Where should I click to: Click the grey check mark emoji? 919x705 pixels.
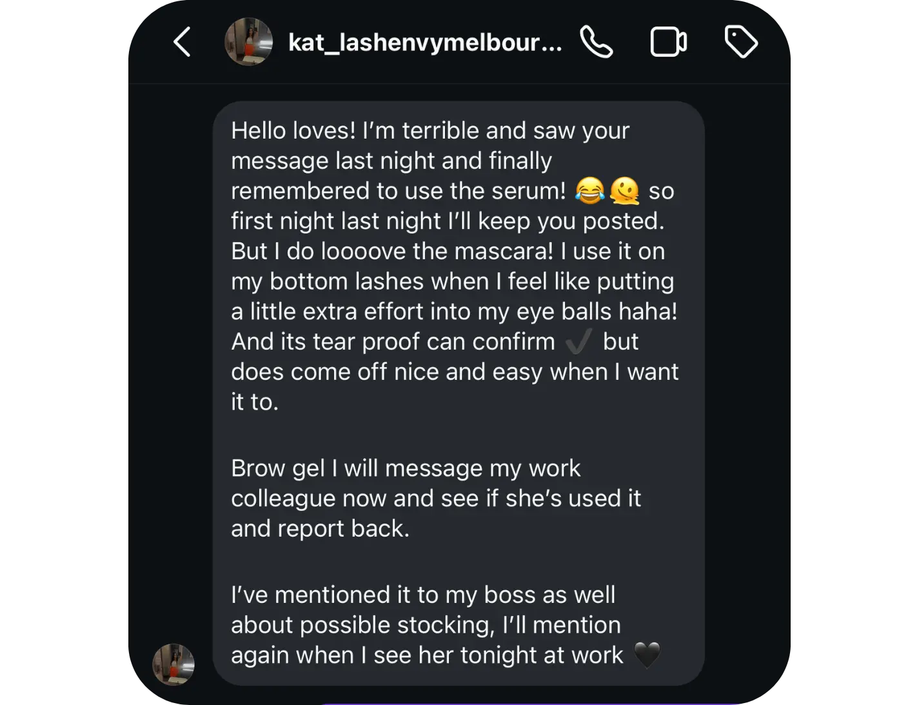(x=578, y=342)
